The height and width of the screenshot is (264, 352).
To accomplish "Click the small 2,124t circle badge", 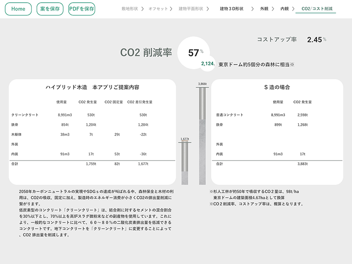I will click(x=208, y=64).
